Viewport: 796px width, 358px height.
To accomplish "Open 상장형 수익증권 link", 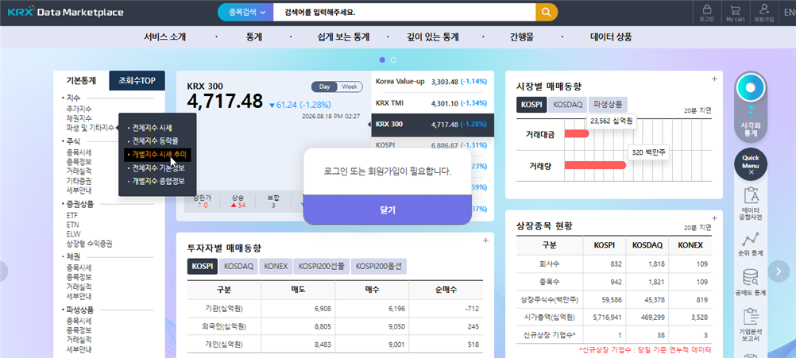I will pyautogui.click(x=89, y=244).
